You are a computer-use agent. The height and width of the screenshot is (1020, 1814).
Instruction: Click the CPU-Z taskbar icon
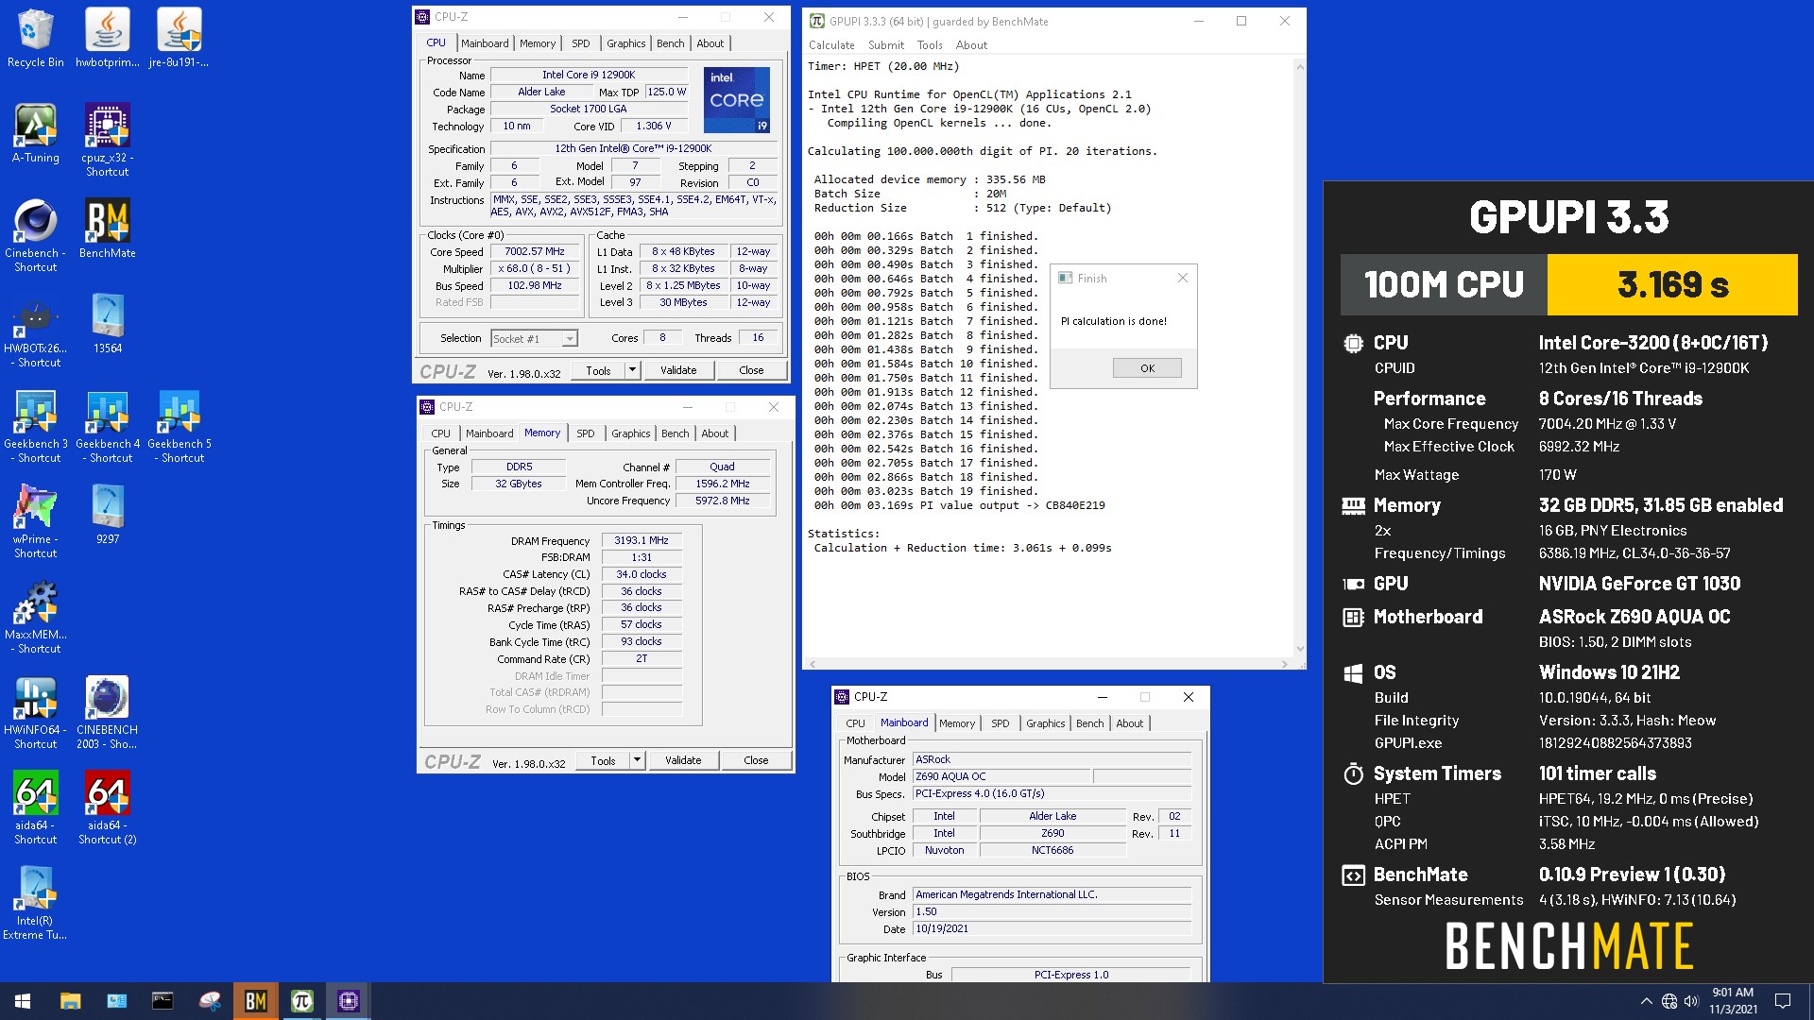point(349,1001)
